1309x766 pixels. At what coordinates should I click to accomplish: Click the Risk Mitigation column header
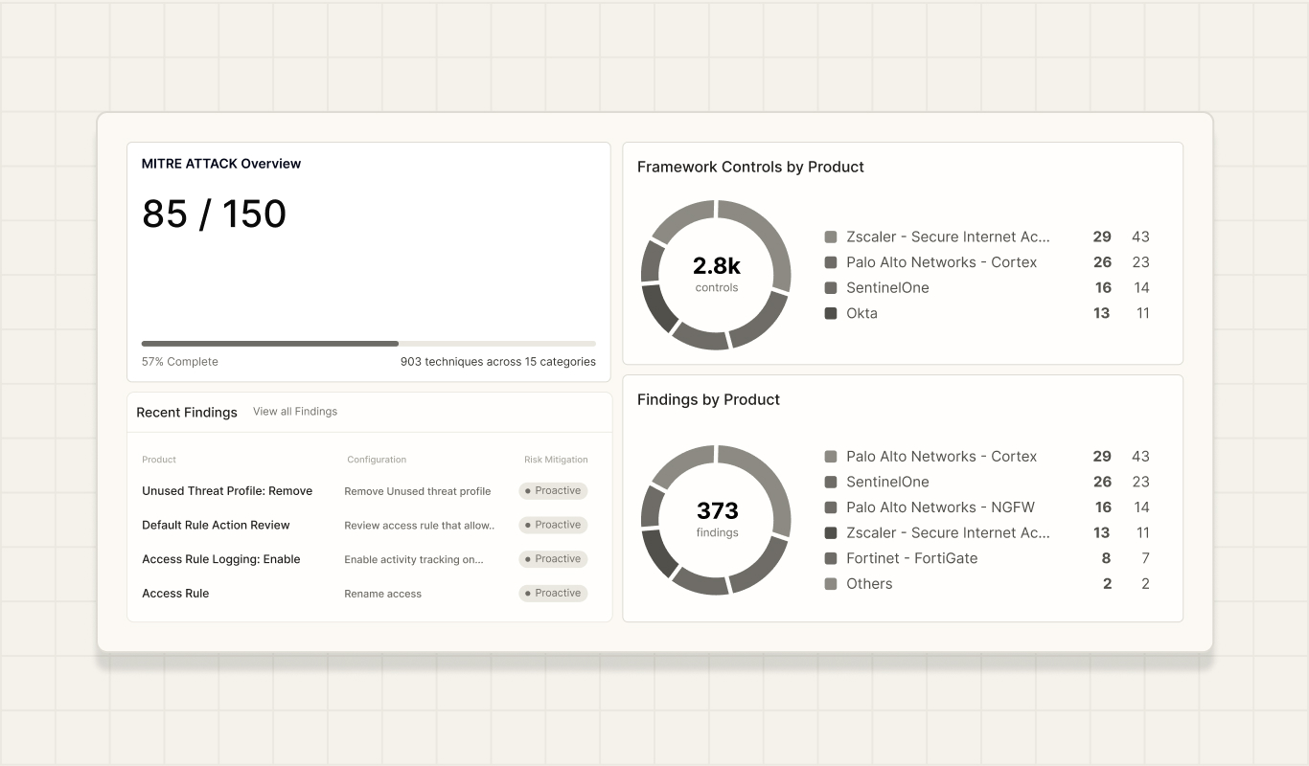coord(556,460)
